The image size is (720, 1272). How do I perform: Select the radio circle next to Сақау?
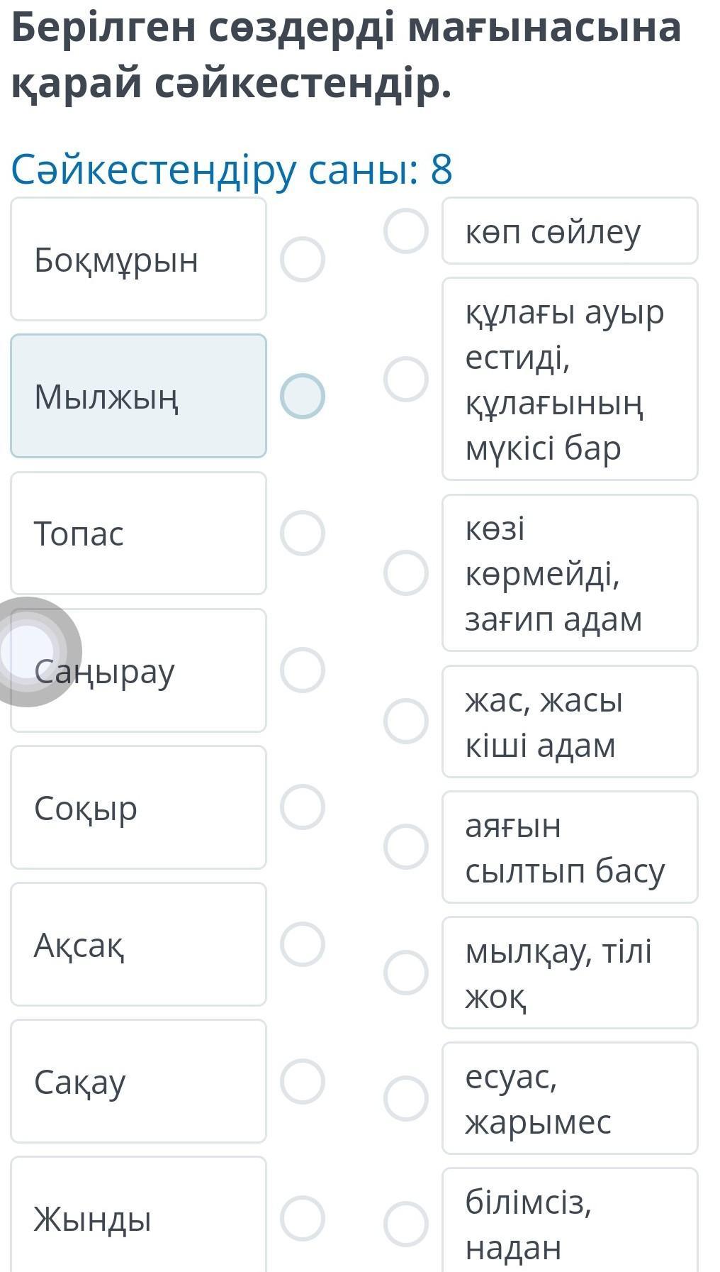point(303,1081)
